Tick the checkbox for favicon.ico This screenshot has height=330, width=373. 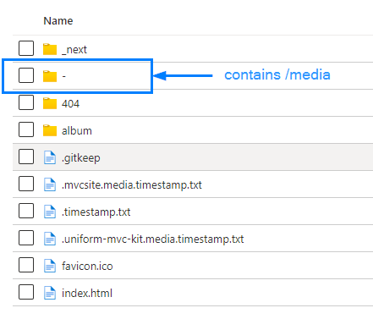[26, 265]
